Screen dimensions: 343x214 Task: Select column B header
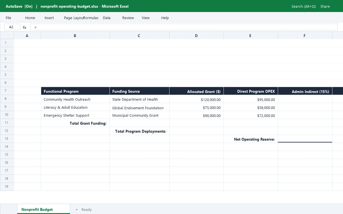click(75, 36)
